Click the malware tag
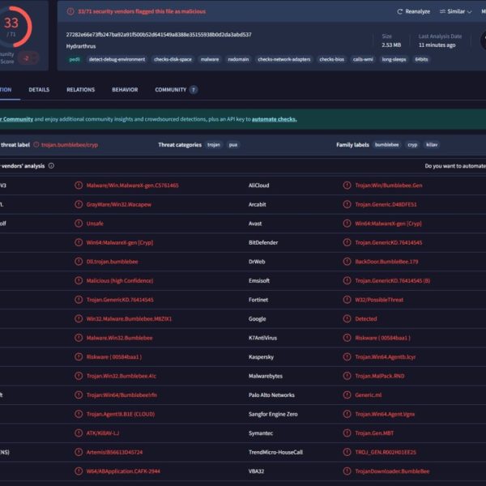Image resolution: width=486 pixels, height=486 pixels. click(210, 59)
